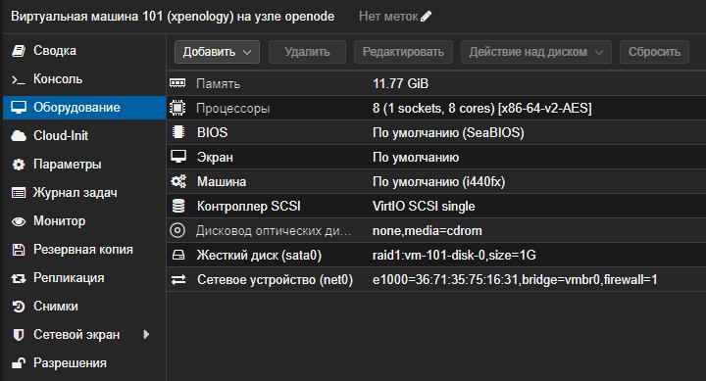The width and height of the screenshot is (706, 381).
Task: Click the pencil icon to edit tags
Action: click(426, 17)
